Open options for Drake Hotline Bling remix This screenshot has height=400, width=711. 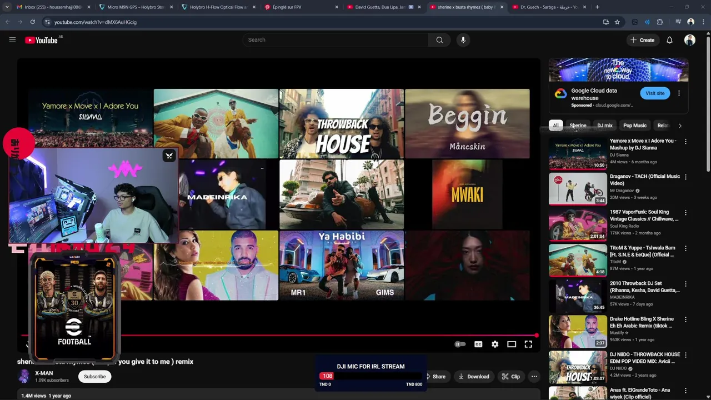coord(685,319)
